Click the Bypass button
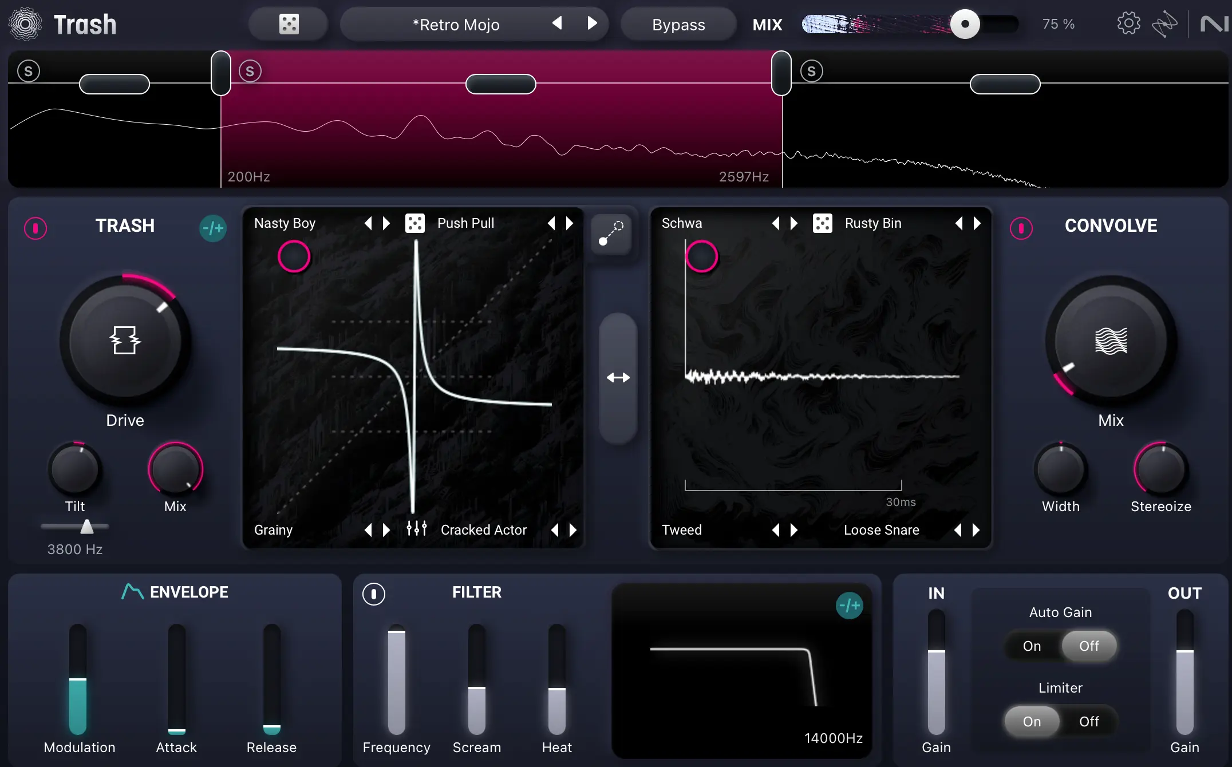 678,25
